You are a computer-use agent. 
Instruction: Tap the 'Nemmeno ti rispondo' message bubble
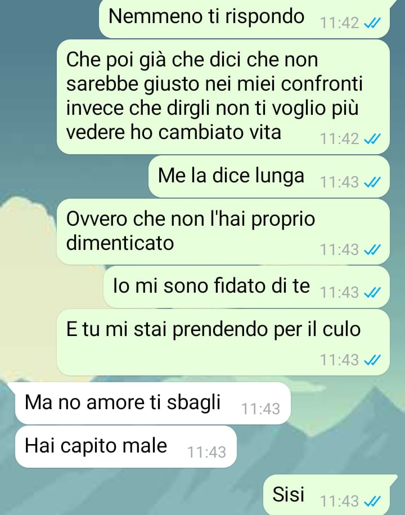click(245, 19)
